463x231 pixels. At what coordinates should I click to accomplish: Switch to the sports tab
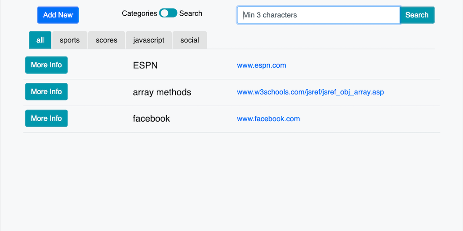coord(70,40)
